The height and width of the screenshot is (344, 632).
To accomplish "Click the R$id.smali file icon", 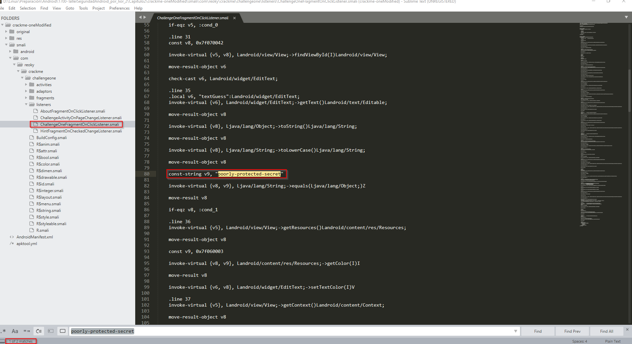I will coord(32,184).
